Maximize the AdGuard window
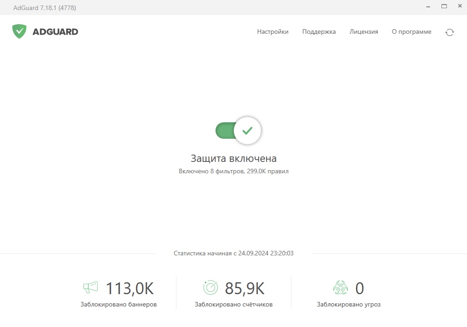Image resolution: width=467 pixels, height=327 pixels. [444, 6]
